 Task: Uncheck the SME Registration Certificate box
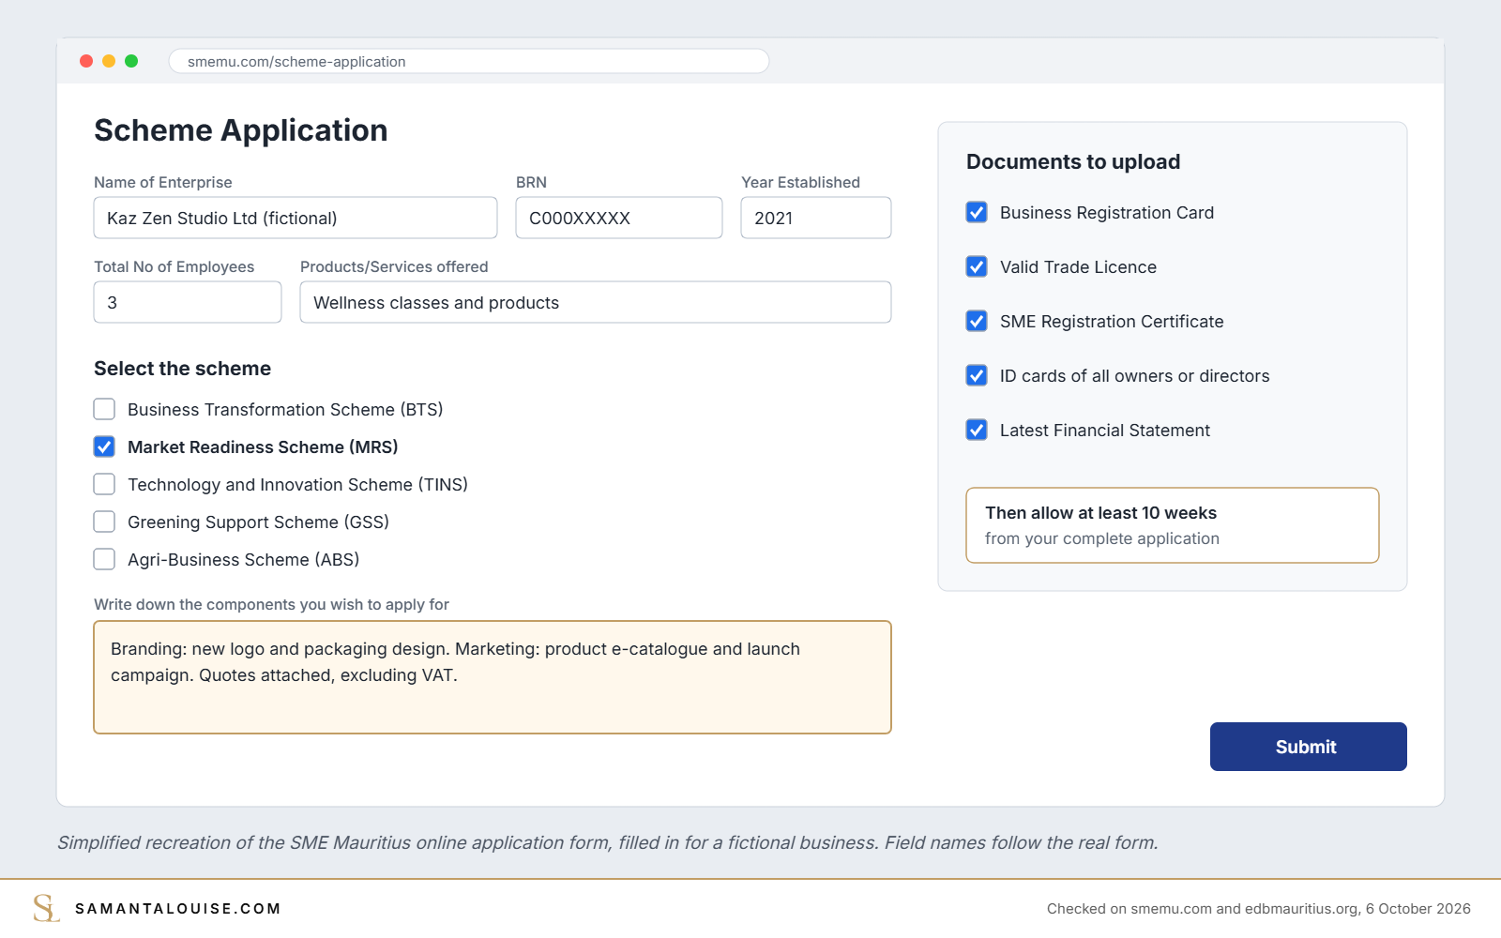[x=977, y=321]
